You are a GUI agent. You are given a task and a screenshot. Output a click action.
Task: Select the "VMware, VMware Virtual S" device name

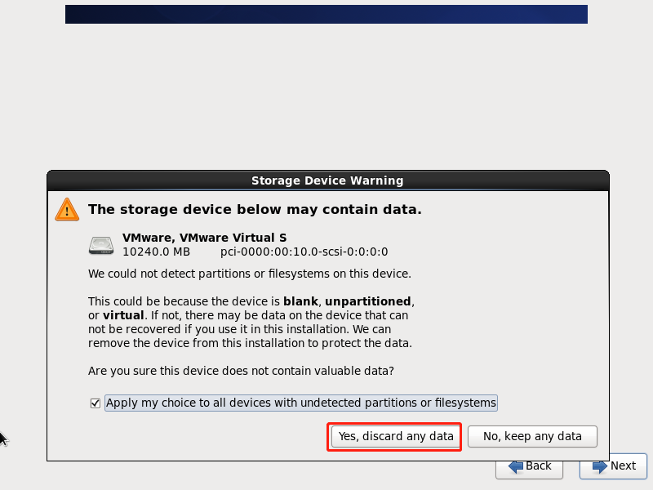pyautogui.click(x=204, y=238)
